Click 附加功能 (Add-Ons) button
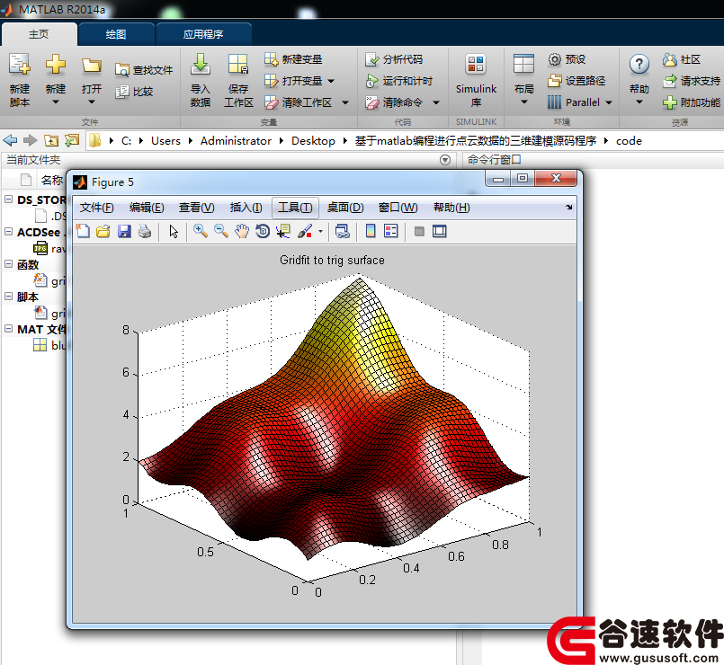This screenshot has height=665, width=724. click(692, 102)
